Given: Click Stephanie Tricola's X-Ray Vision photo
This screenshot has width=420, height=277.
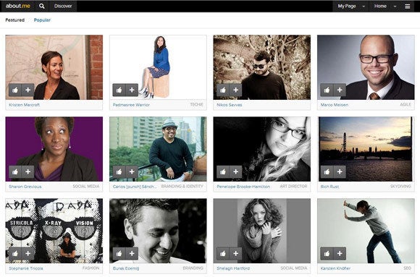Looking at the screenshot, I should pos(54,231).
